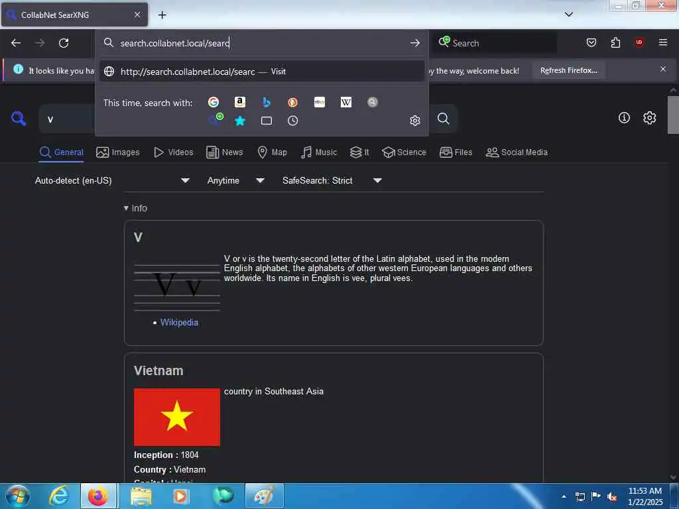Screen dimensions: 679x509
Task: Search this time with Google
Action: pos(213,102)
